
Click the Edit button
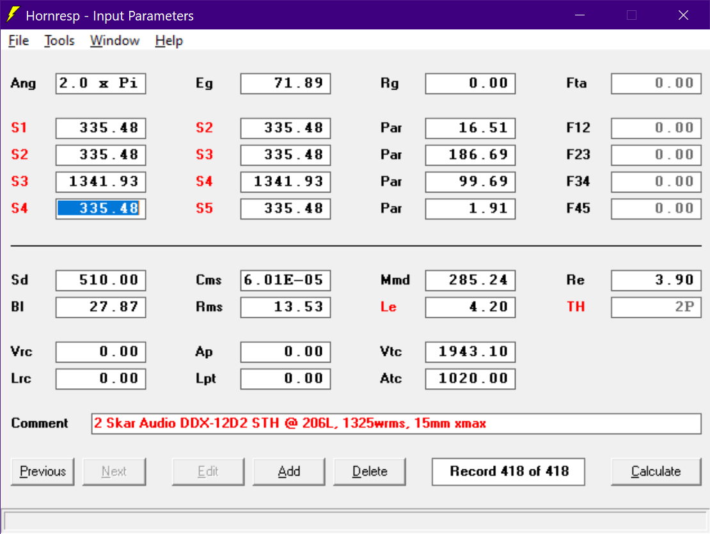[x=208, y=471]
